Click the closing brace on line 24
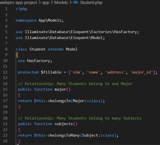 click(x=19, y=141)
